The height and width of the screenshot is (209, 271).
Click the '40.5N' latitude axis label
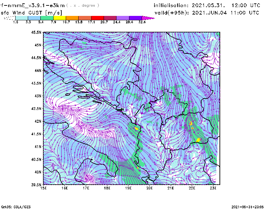[36, 159]
